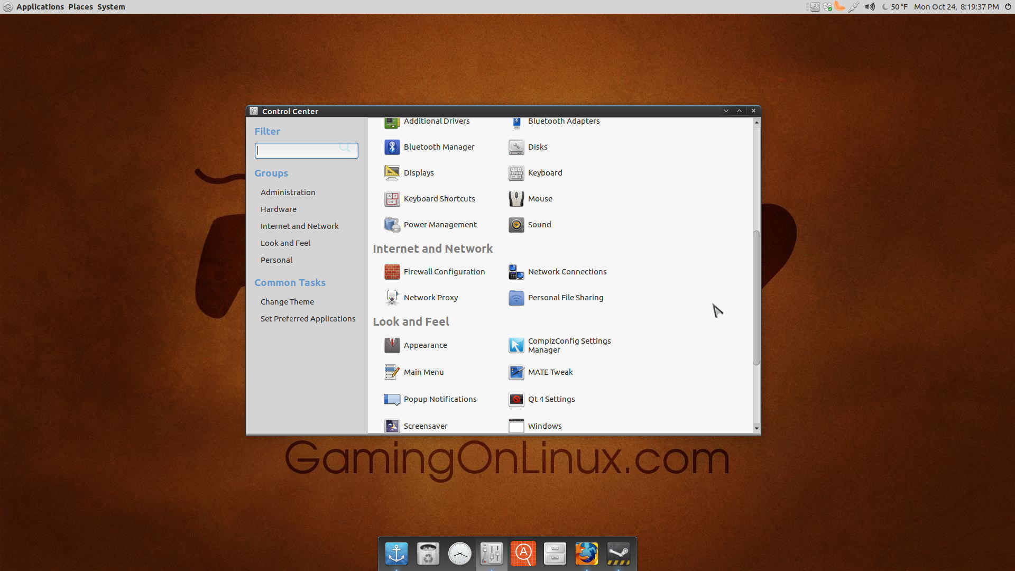Open the MATE Tweak icon
The image size is (1015, 571).
[516, 372]
